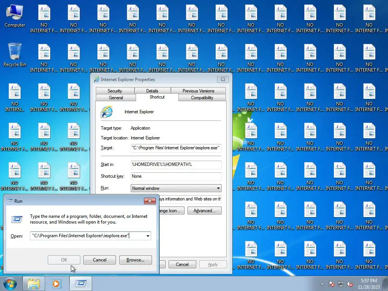The image size is (388, 291).
Task: Click Cancel in the Run dialog
Action: [100, 260]
